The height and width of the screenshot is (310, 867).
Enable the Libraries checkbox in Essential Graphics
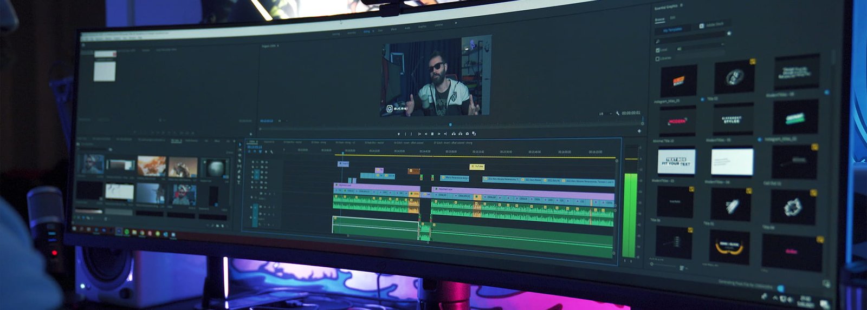click(x=657, y=59)
